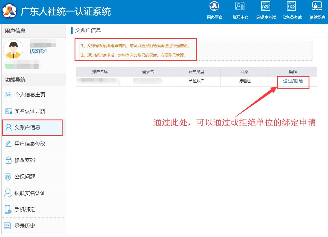The width and height of the screenshot is (328, 237).
Task: Click the user avatar picture
Action: coord(13,49)
